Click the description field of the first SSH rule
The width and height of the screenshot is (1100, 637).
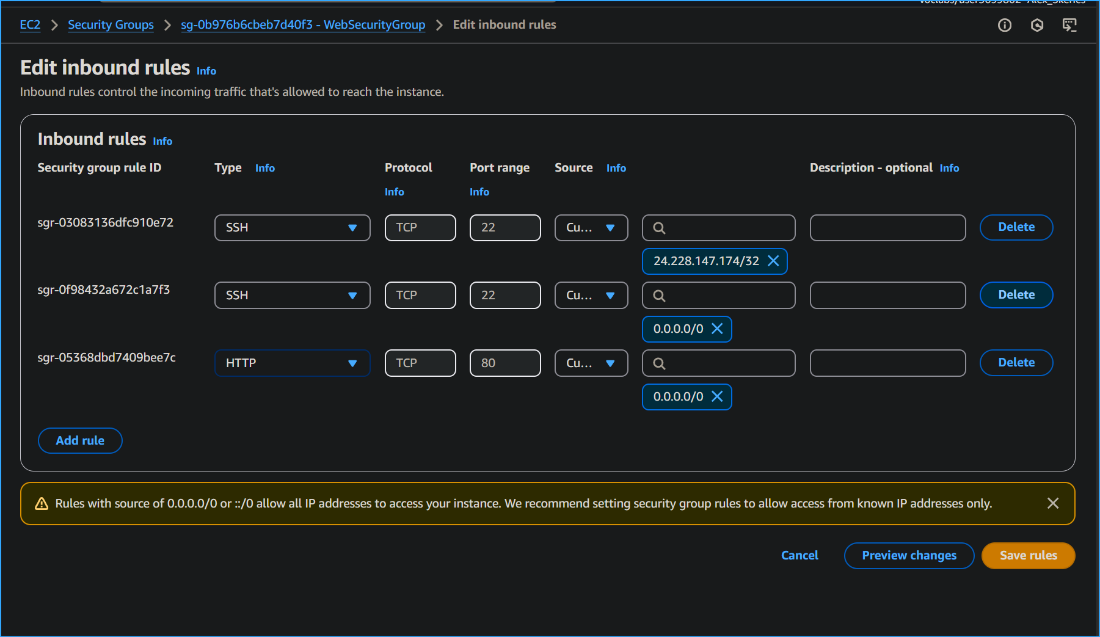click(x=887, y=227)
